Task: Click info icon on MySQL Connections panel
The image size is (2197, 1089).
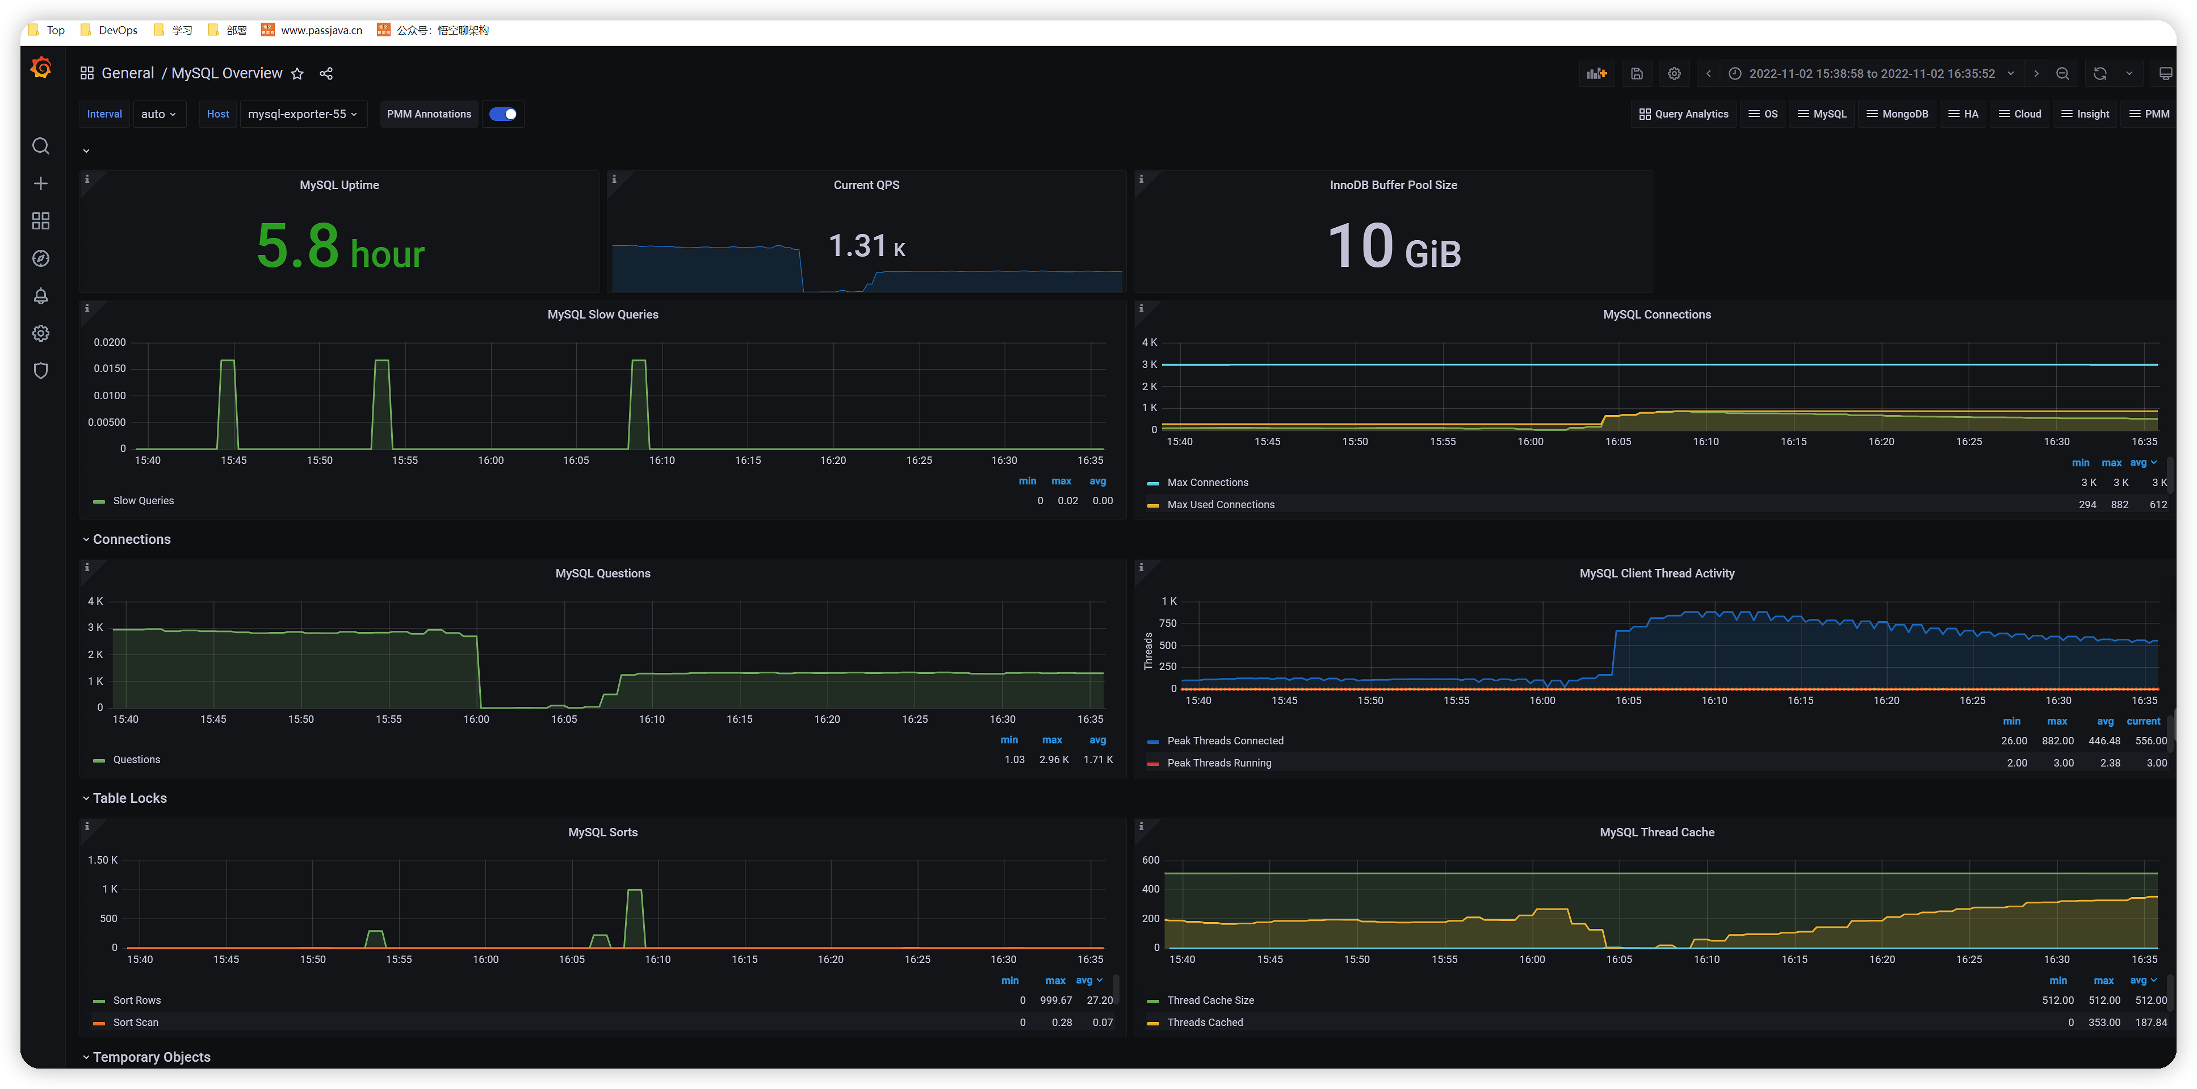Action: (1141, 309)
